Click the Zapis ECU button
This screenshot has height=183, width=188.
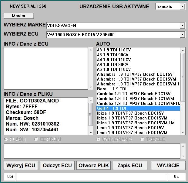point(130,165)
